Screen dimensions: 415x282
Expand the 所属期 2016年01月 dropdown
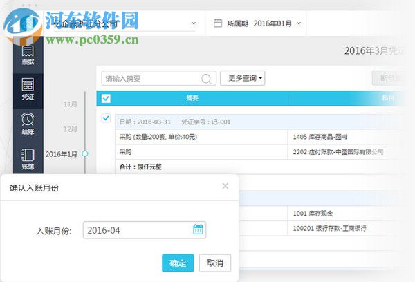299,23
